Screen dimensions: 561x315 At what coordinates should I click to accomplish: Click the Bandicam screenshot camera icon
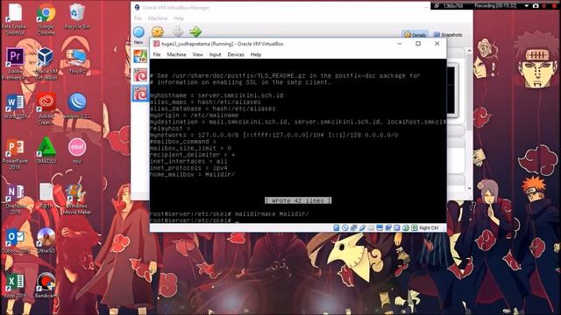(x=536, y=6)
